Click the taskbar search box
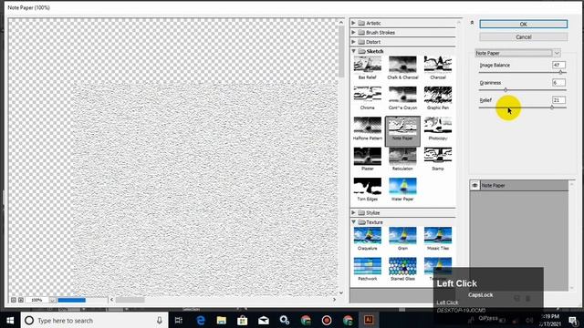 95,320
